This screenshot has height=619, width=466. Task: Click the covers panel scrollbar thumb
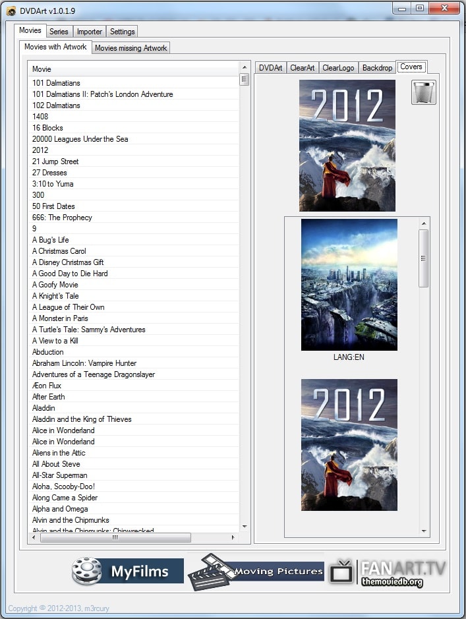[x=424, y=258]
